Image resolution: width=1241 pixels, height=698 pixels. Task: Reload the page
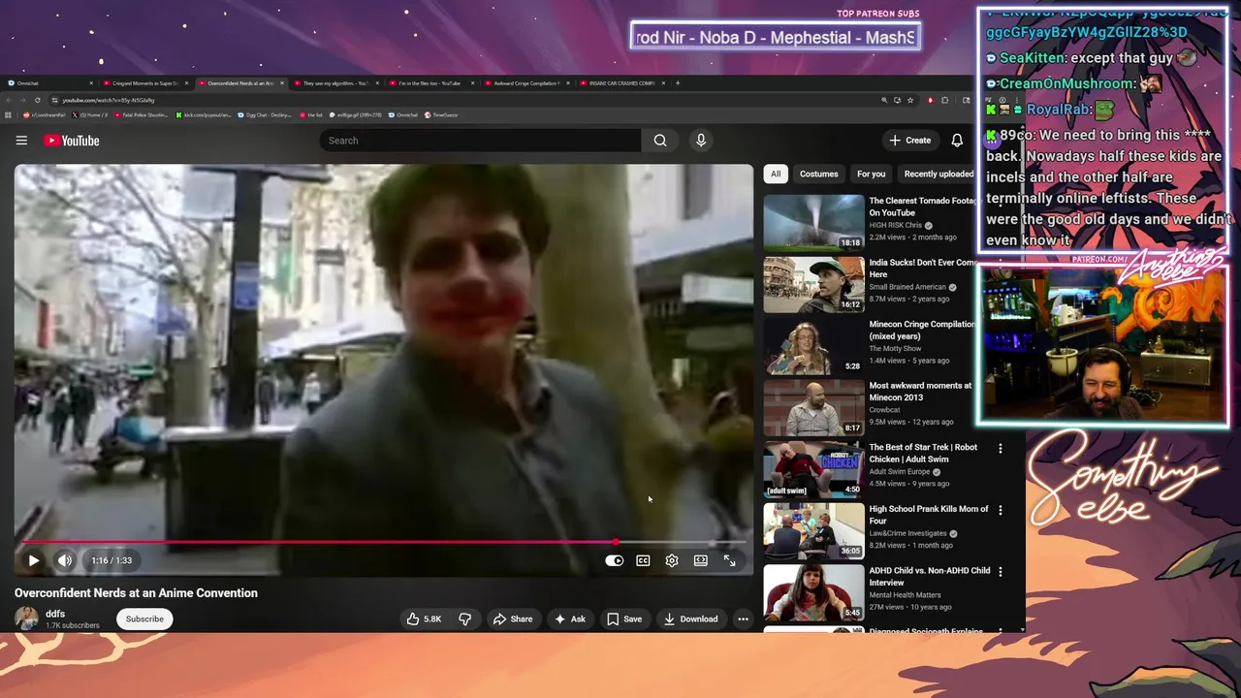(x=38, y=100)
